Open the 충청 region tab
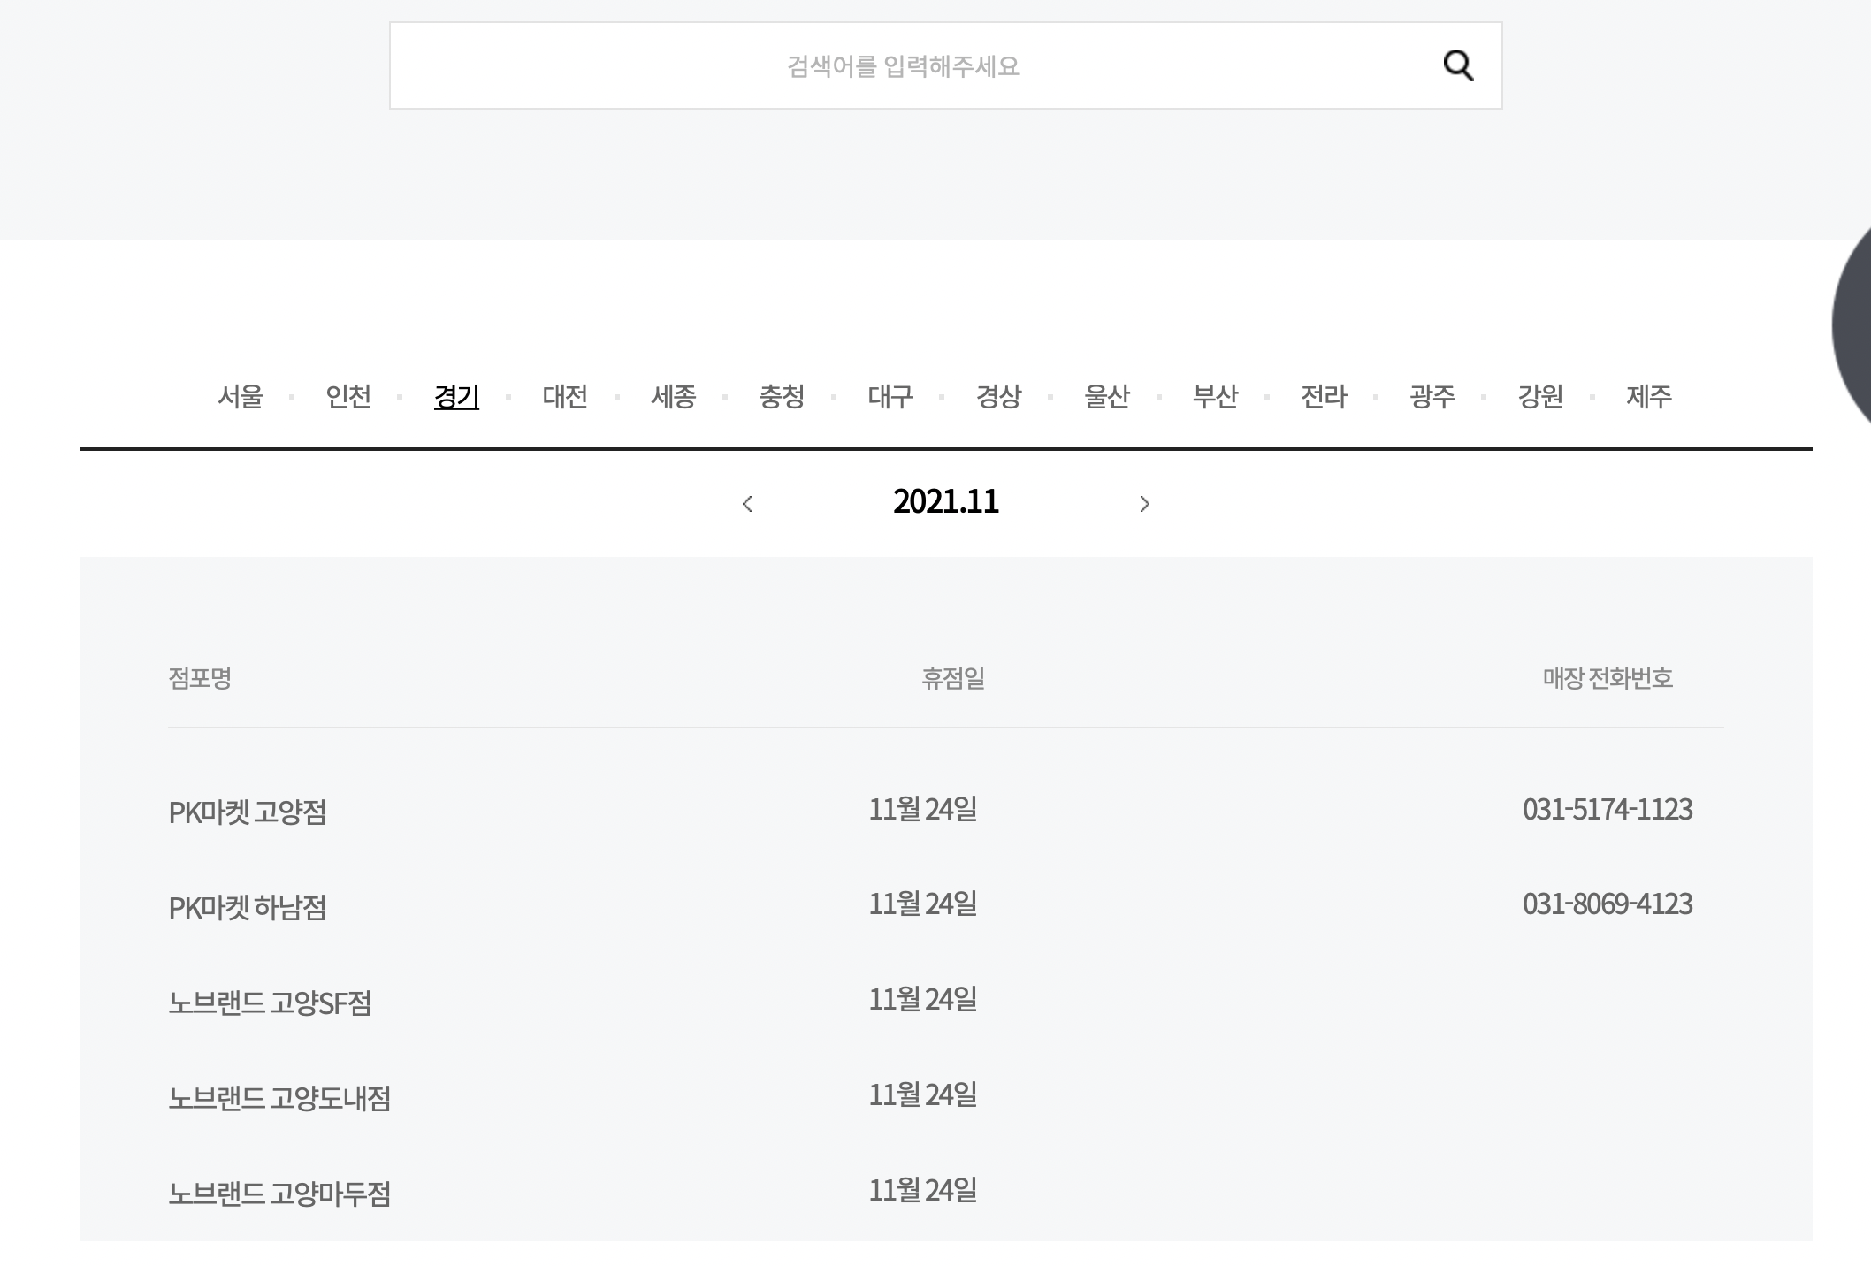The width and height of the screenshot is (1871, 1266). [782, 396]
